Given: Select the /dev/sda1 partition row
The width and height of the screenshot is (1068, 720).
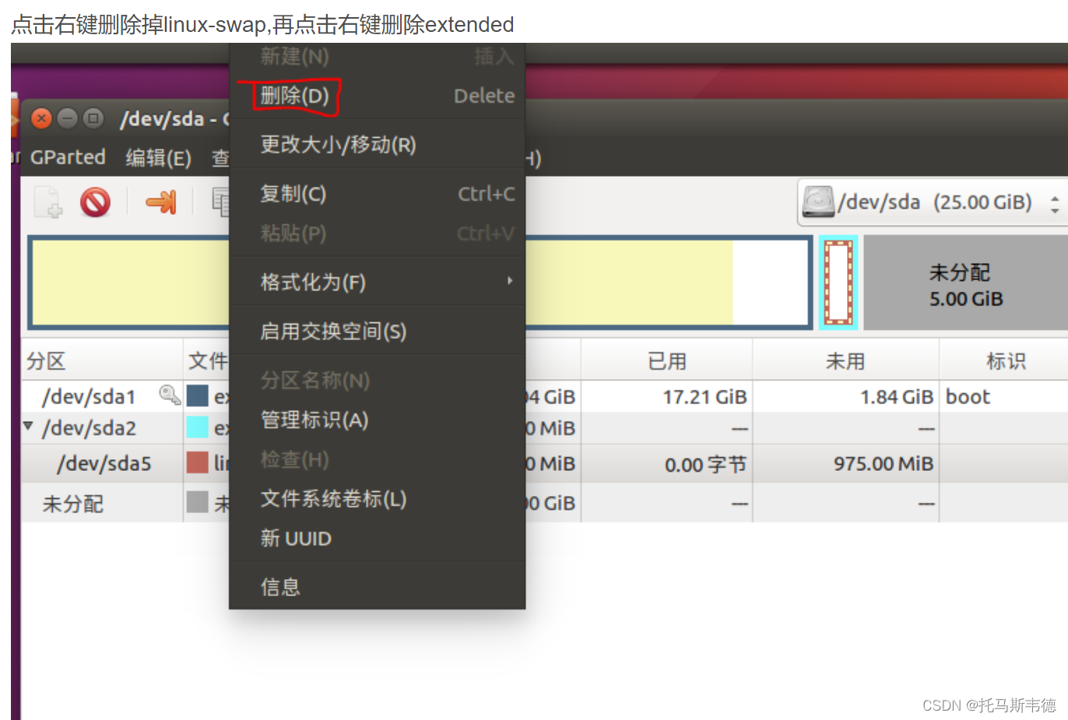Looking at the screenshot, I should (x=544, y=396).
